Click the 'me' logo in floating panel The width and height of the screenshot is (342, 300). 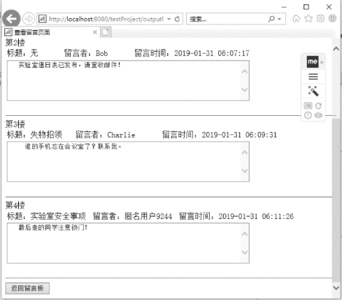313,62
